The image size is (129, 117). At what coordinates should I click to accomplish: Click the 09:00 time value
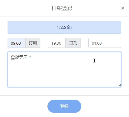coord(16,43)
